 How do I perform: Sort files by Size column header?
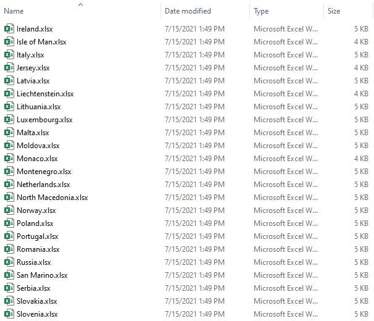(334, 11)
